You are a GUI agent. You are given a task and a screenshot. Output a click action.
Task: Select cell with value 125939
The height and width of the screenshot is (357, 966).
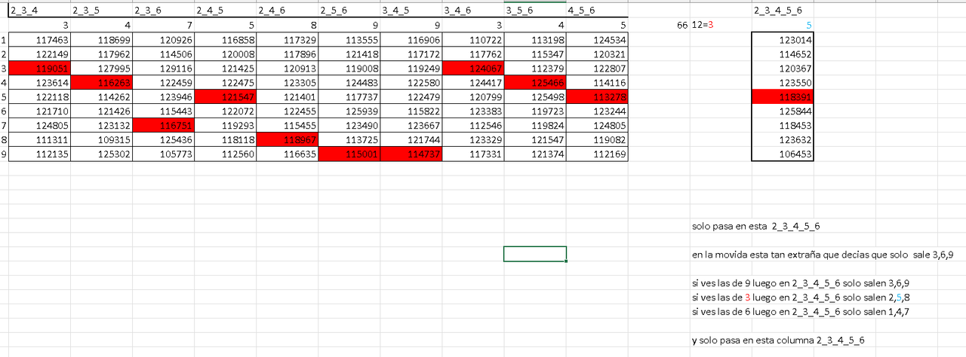pos(349,111)
